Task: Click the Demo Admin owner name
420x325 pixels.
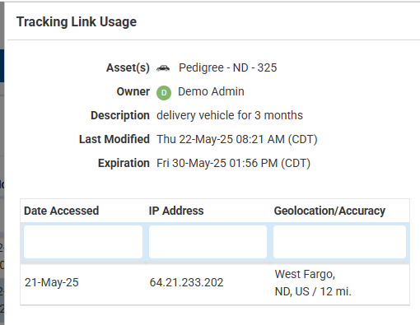Action: pos(211,91)
